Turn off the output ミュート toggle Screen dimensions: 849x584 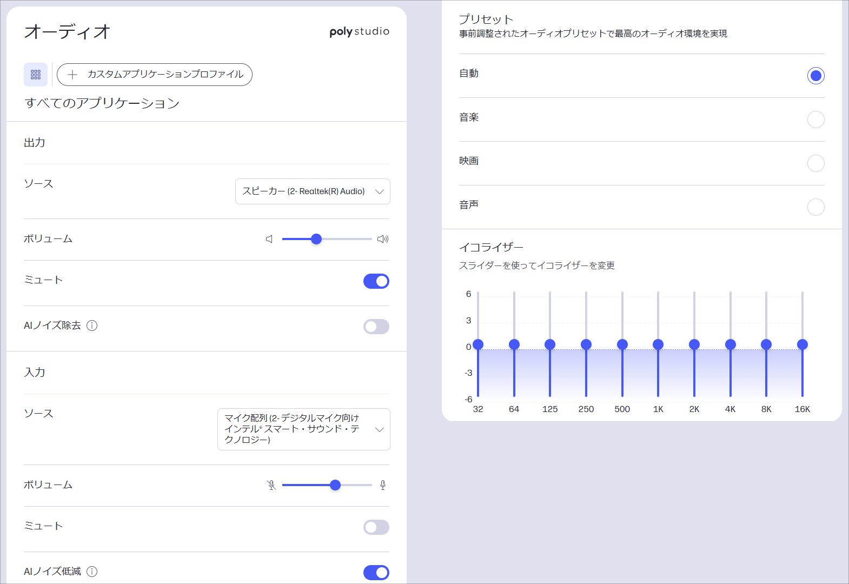(x=376, y=281)
